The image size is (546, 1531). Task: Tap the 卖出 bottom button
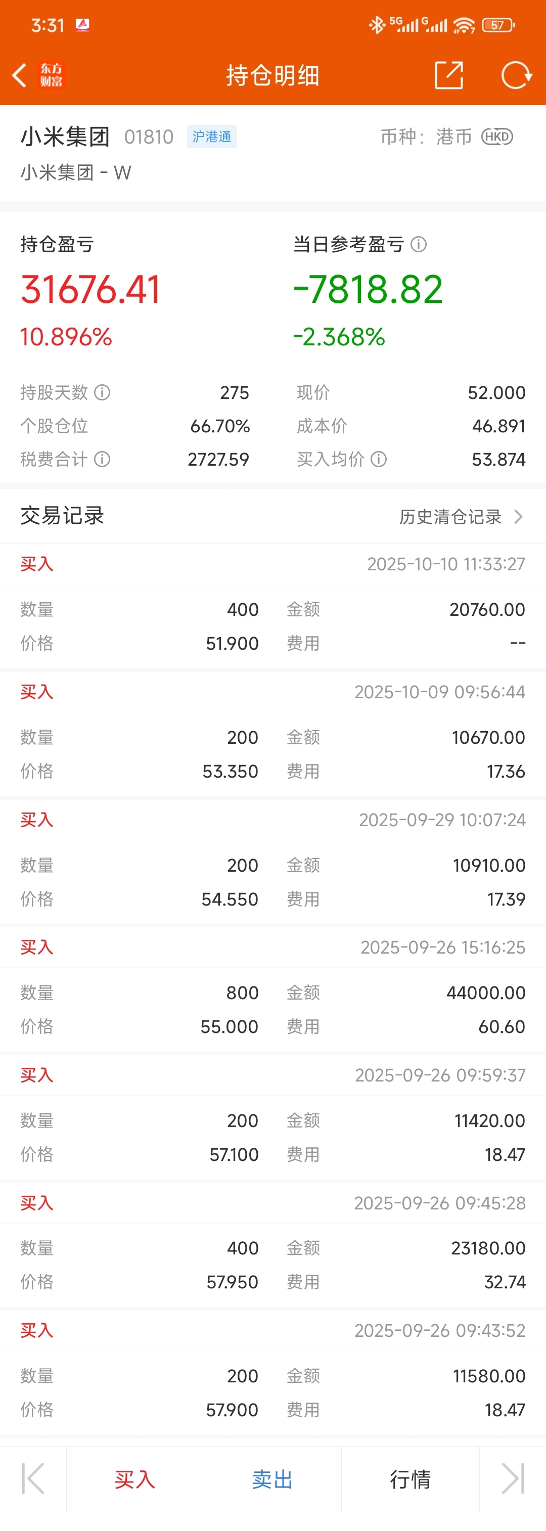pyautogui.click(x=272, y=1479)
